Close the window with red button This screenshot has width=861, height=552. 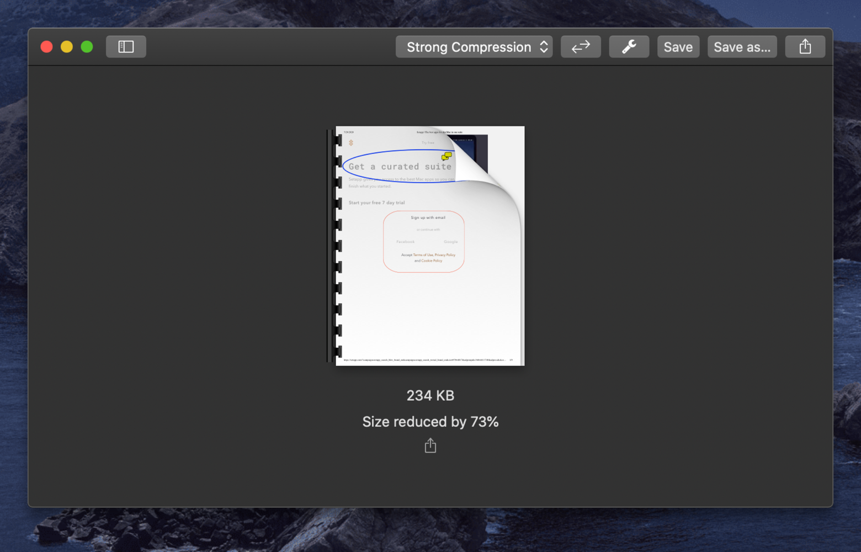(47, 47)
